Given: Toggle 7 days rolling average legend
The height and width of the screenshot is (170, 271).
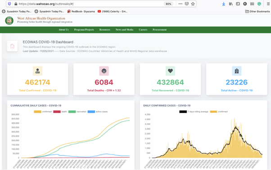Looking at the screenshot, I should pyautogui.click(x=194, y=112).
